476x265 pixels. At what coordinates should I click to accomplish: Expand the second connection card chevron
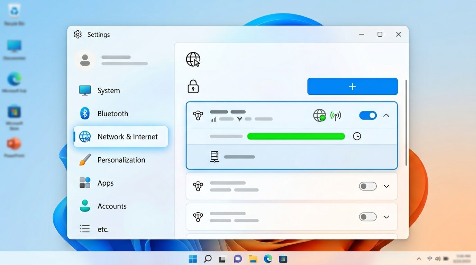click(386, 186)
